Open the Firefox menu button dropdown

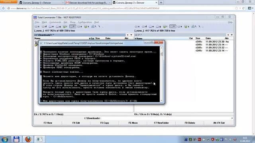point(9,2)
